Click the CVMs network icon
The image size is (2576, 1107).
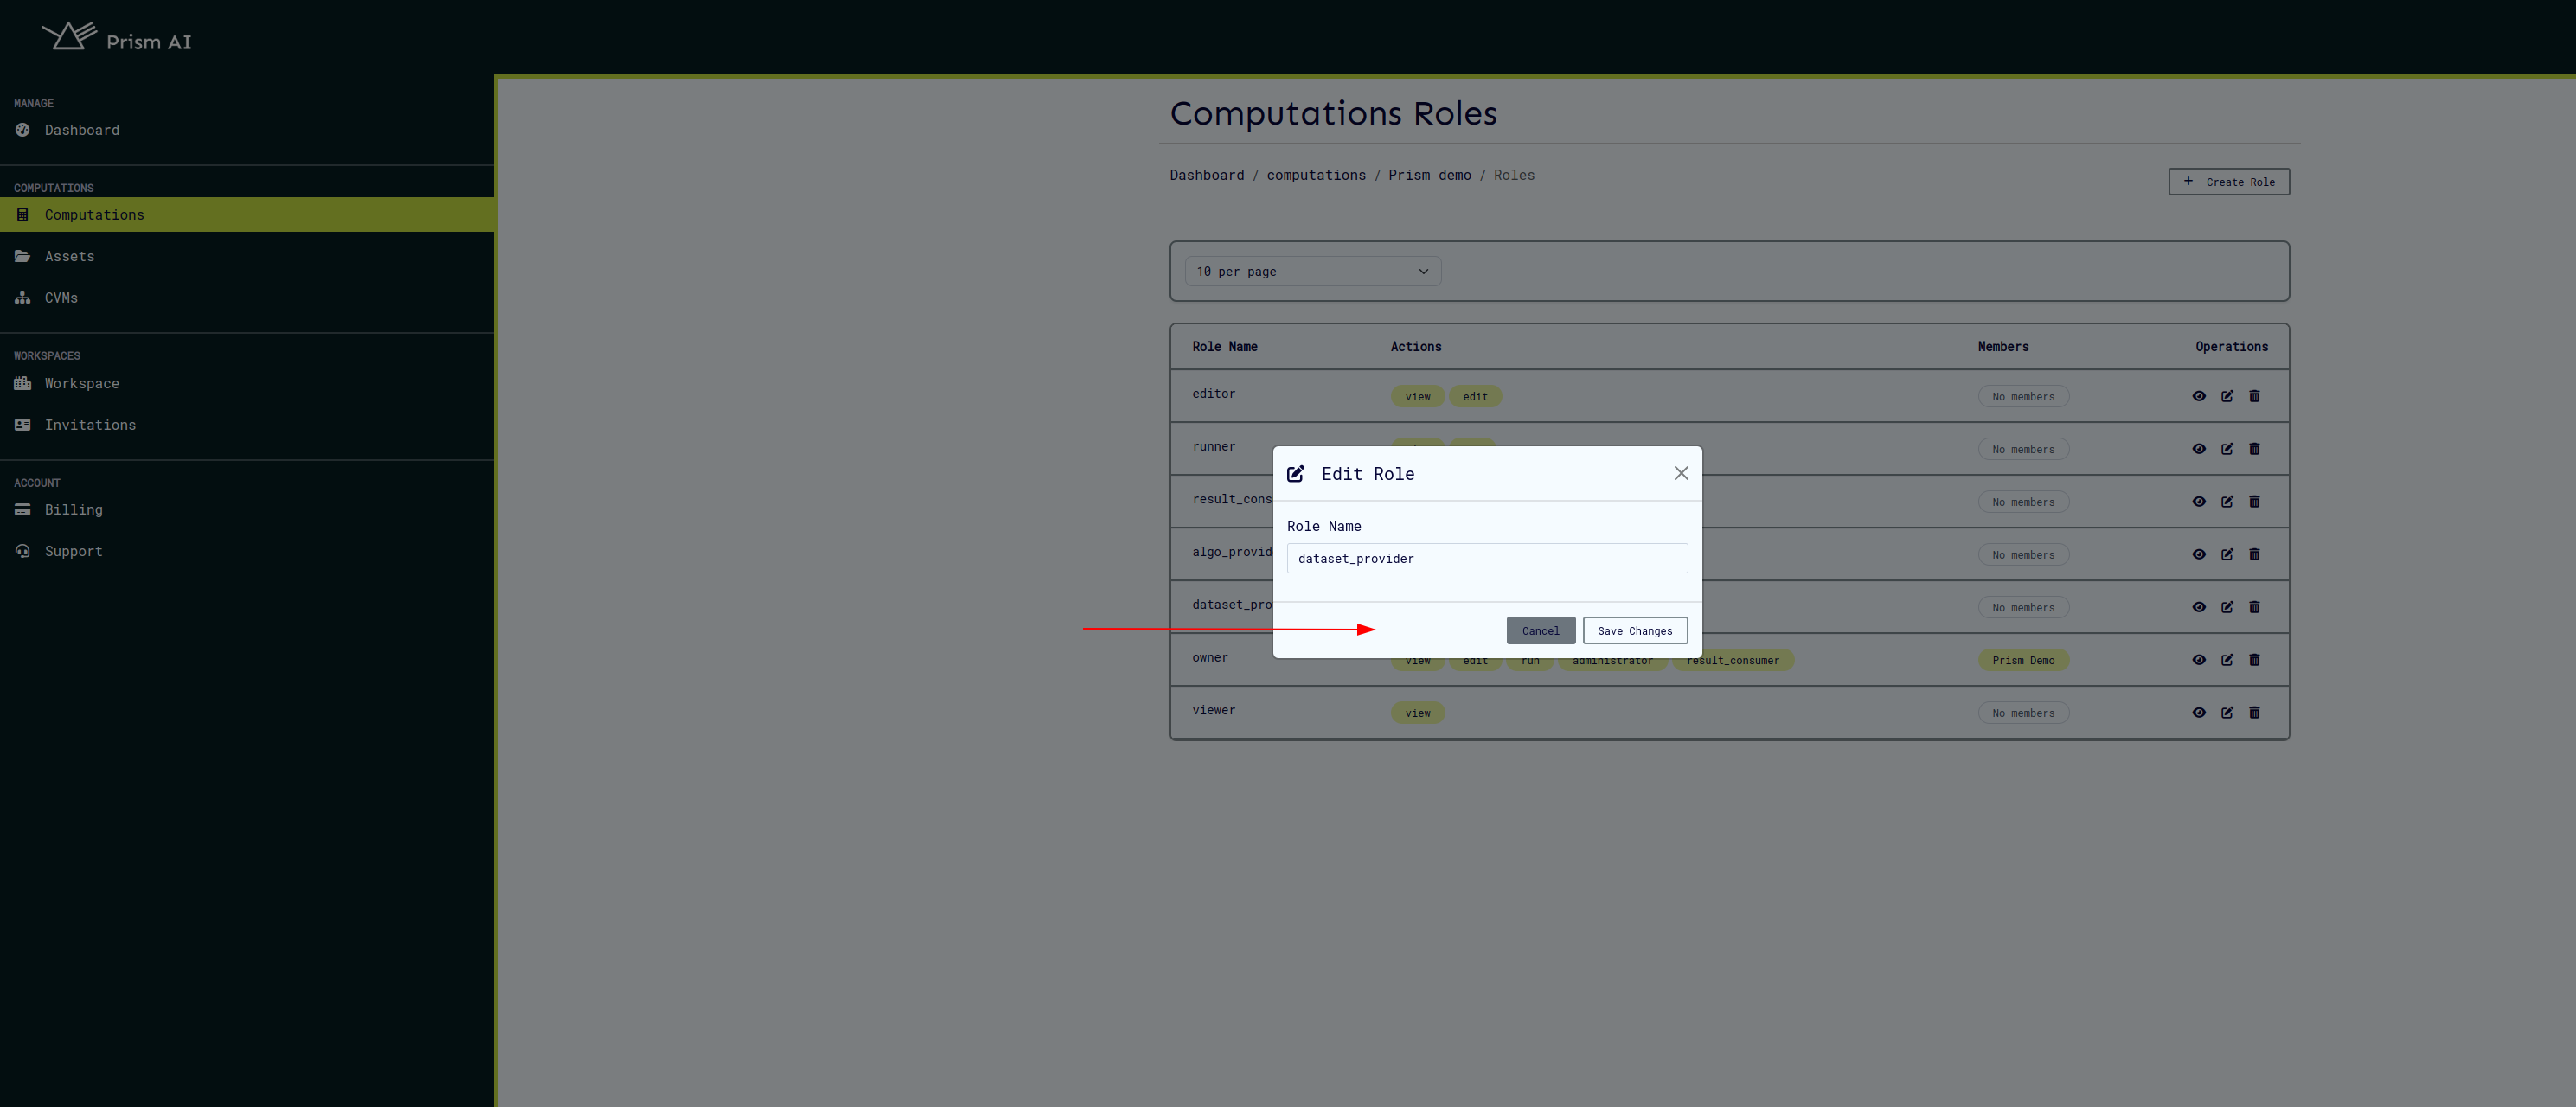[x=23, y=298]
